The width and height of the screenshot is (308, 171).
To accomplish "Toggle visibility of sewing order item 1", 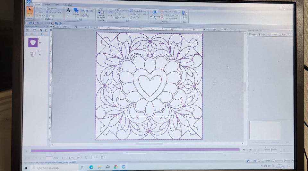I will (x=40, y=43).
